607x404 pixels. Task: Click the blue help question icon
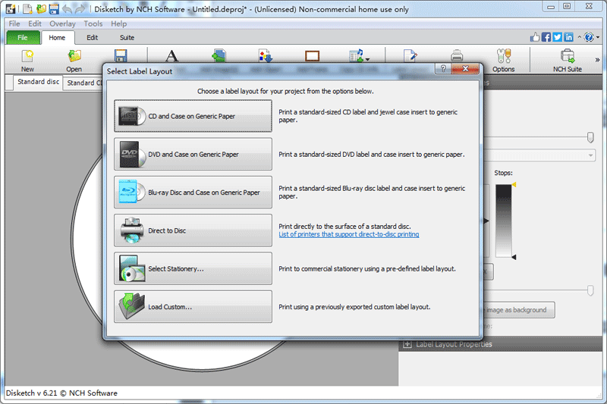point(589,37)
